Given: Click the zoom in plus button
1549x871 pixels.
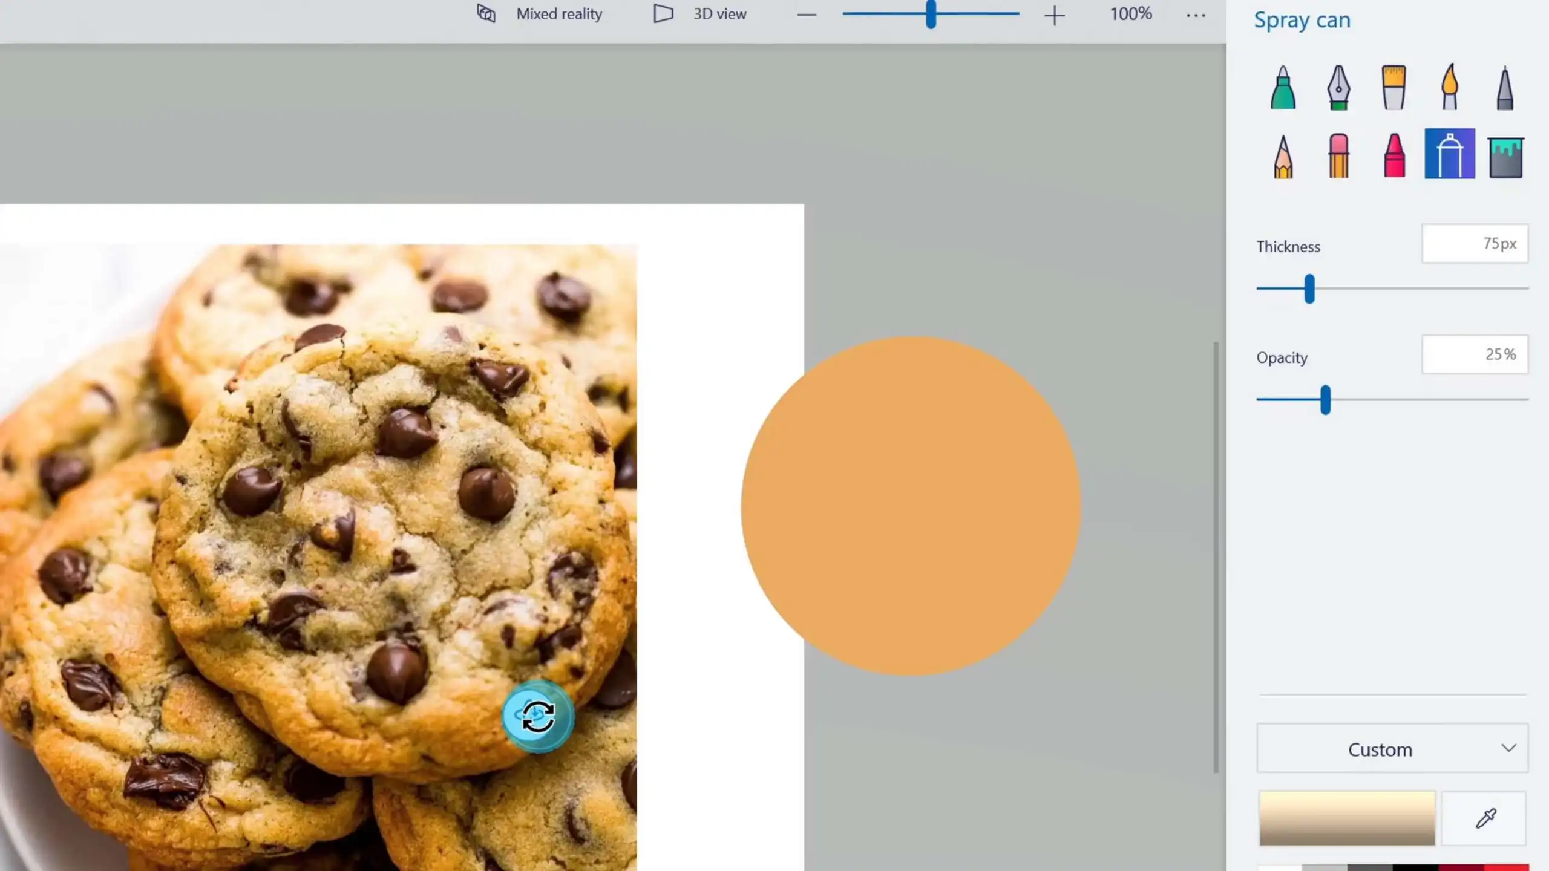Looking at the screenshot, I should pyautogui.click(x=1054, y=15).
